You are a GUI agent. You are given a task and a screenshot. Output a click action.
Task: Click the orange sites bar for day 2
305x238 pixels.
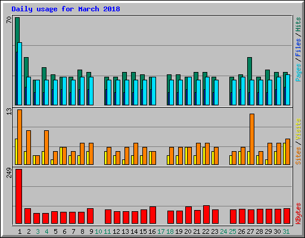(x=29, y=148)
